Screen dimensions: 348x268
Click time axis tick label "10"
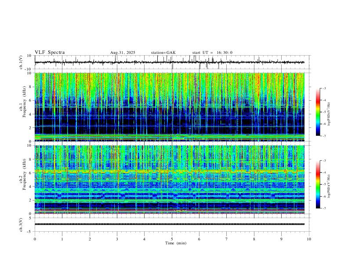[x=309, y=239]
